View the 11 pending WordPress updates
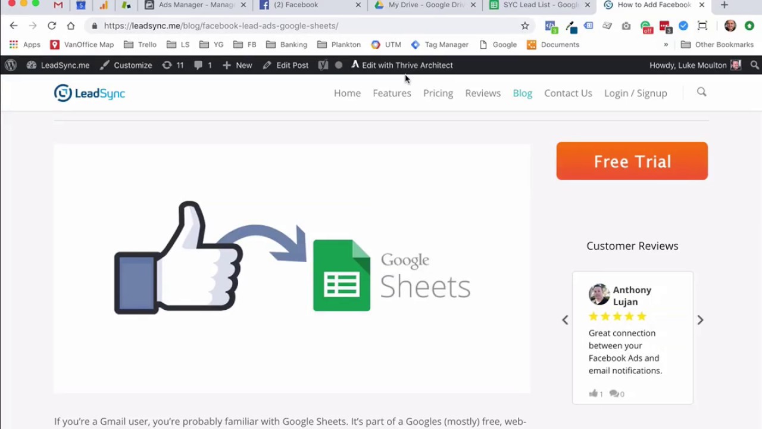The height and width of the screenshot is (429, 762). coord(173,65)
